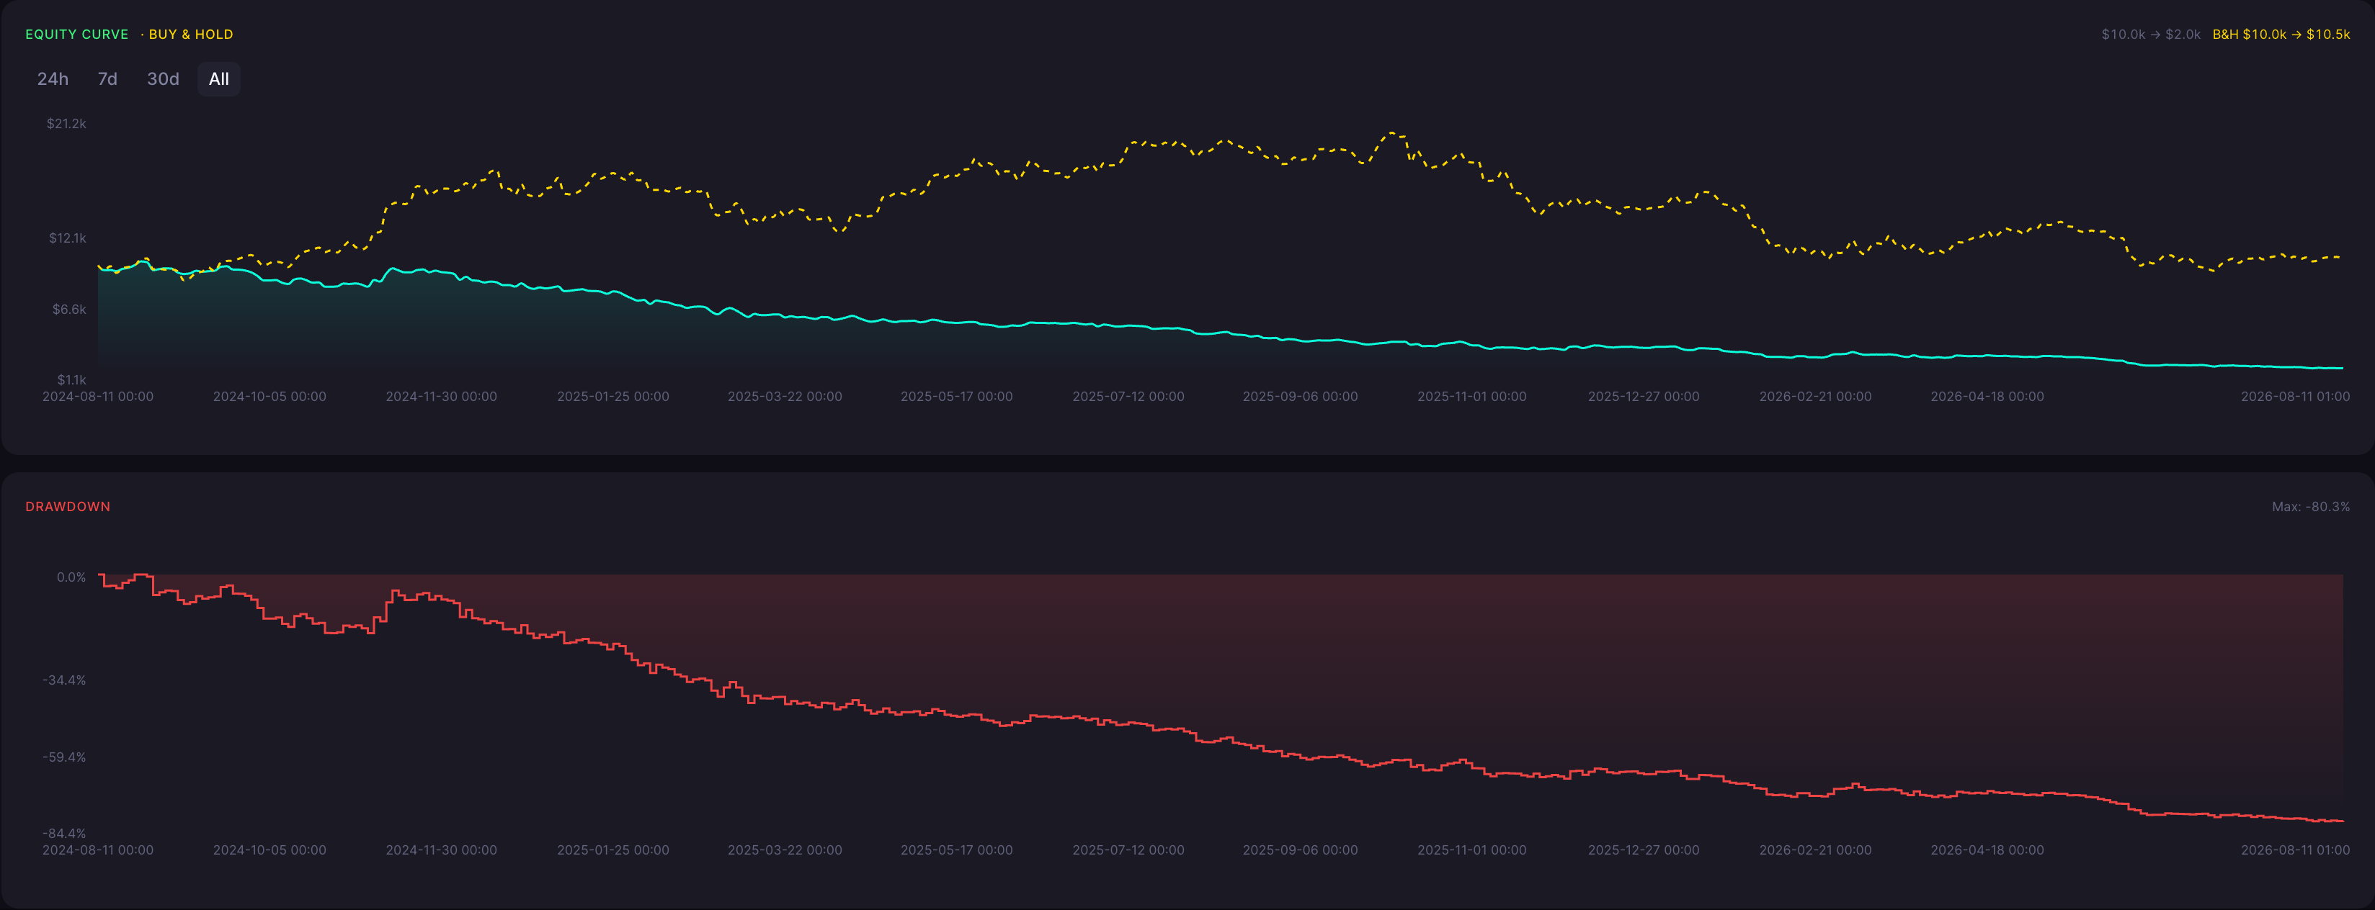Click the Max: -80.3% drawdown value
This screenshot has height=910, width=2375.
coord(2310,507)
